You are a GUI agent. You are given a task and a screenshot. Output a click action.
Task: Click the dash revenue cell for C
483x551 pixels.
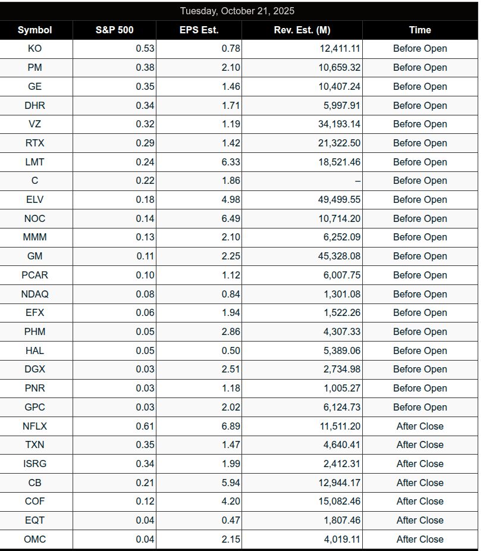357,181
